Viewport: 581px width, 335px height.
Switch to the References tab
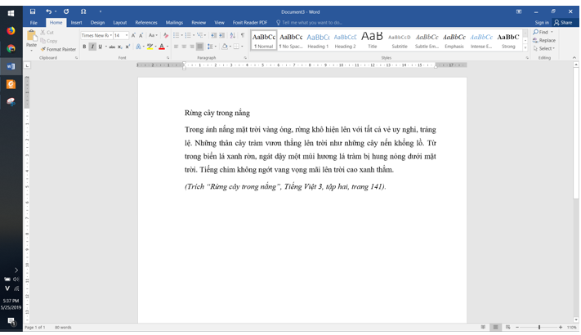point(146,23)
